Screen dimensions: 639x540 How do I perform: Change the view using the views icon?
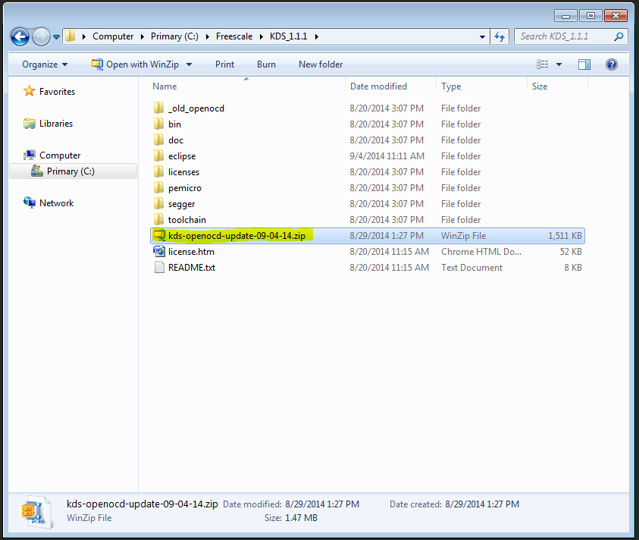(543, 64)
